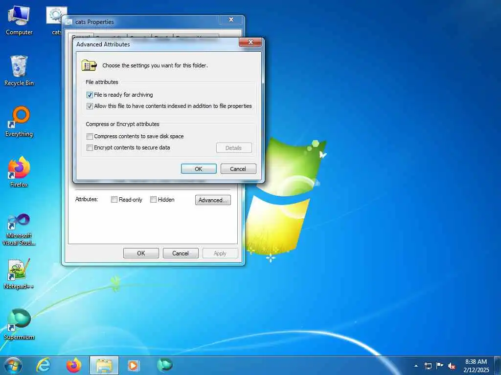The height and width of the screenshot is (375, 501).
Task: Click Cancel in cats Properties window
Action: coord(181,253)
